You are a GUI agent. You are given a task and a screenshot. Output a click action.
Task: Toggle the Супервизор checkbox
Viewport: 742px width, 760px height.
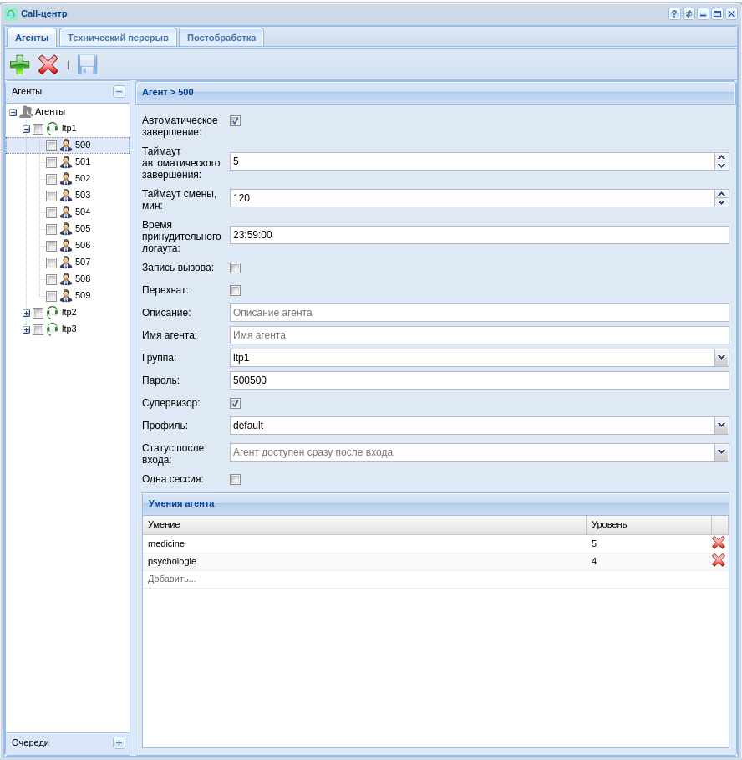tap(235, 403)
